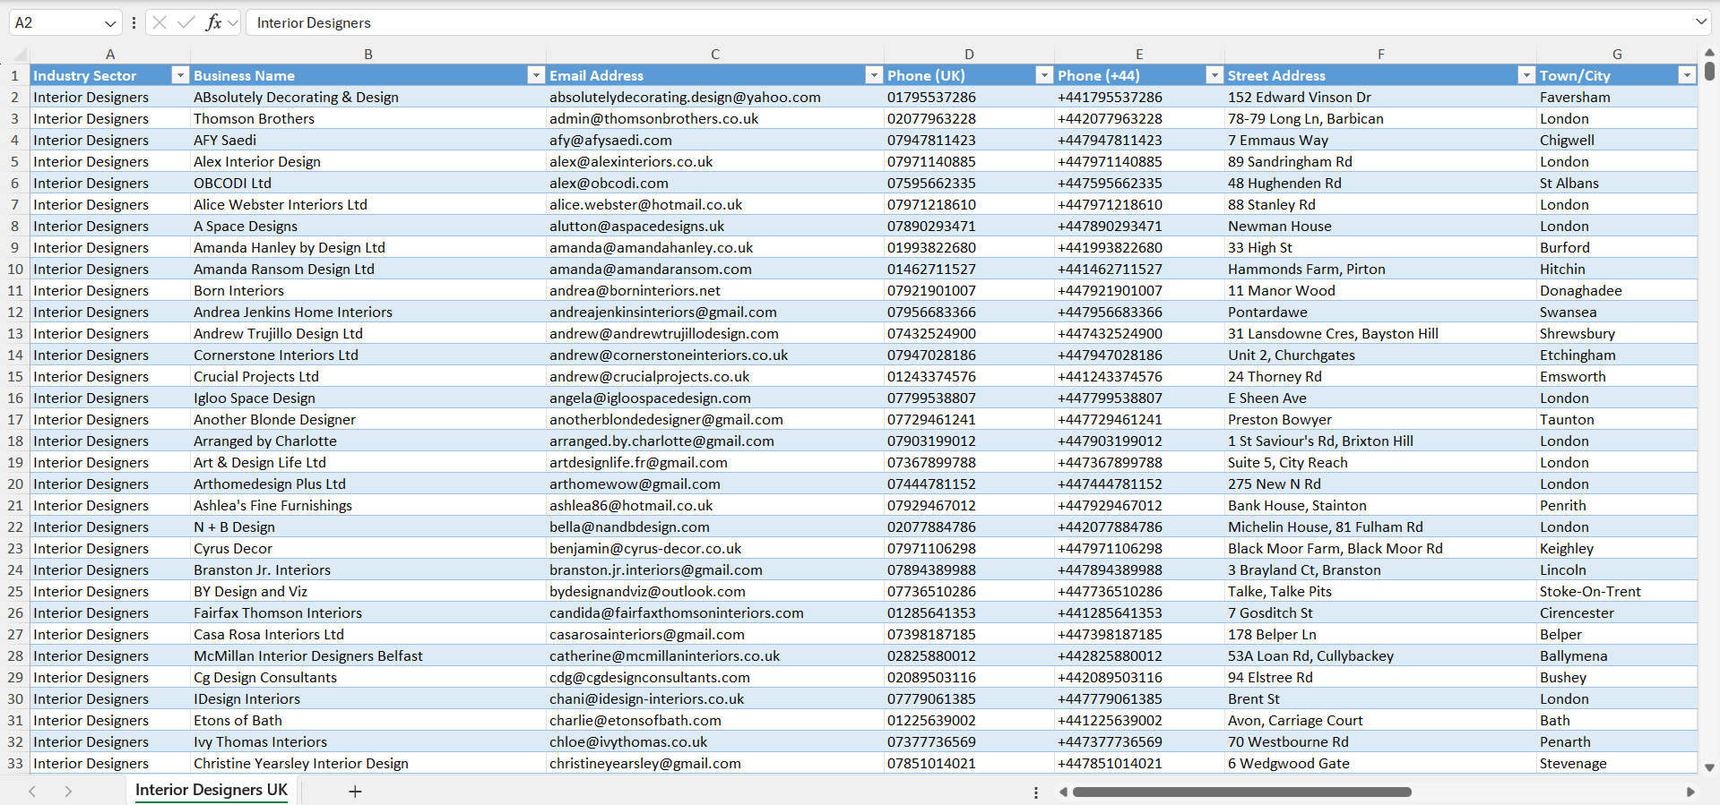Select email 'afy@afysaedi.com'
This screenshot has width=1720, height=805.
click(715, 140)
